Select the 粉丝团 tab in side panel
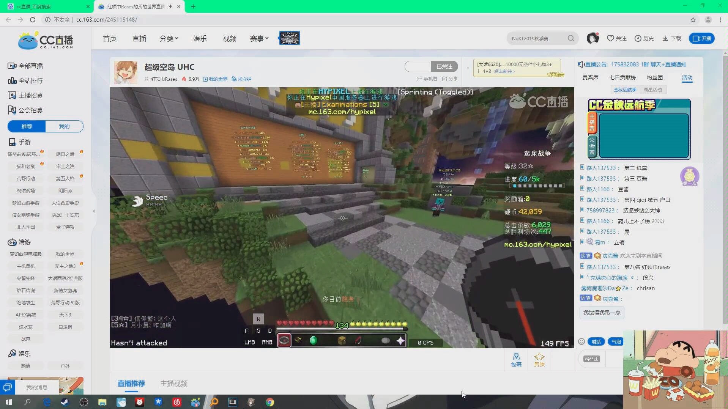Screen dimensions: 728x409 pyautogui.click(x=655, y=77)
